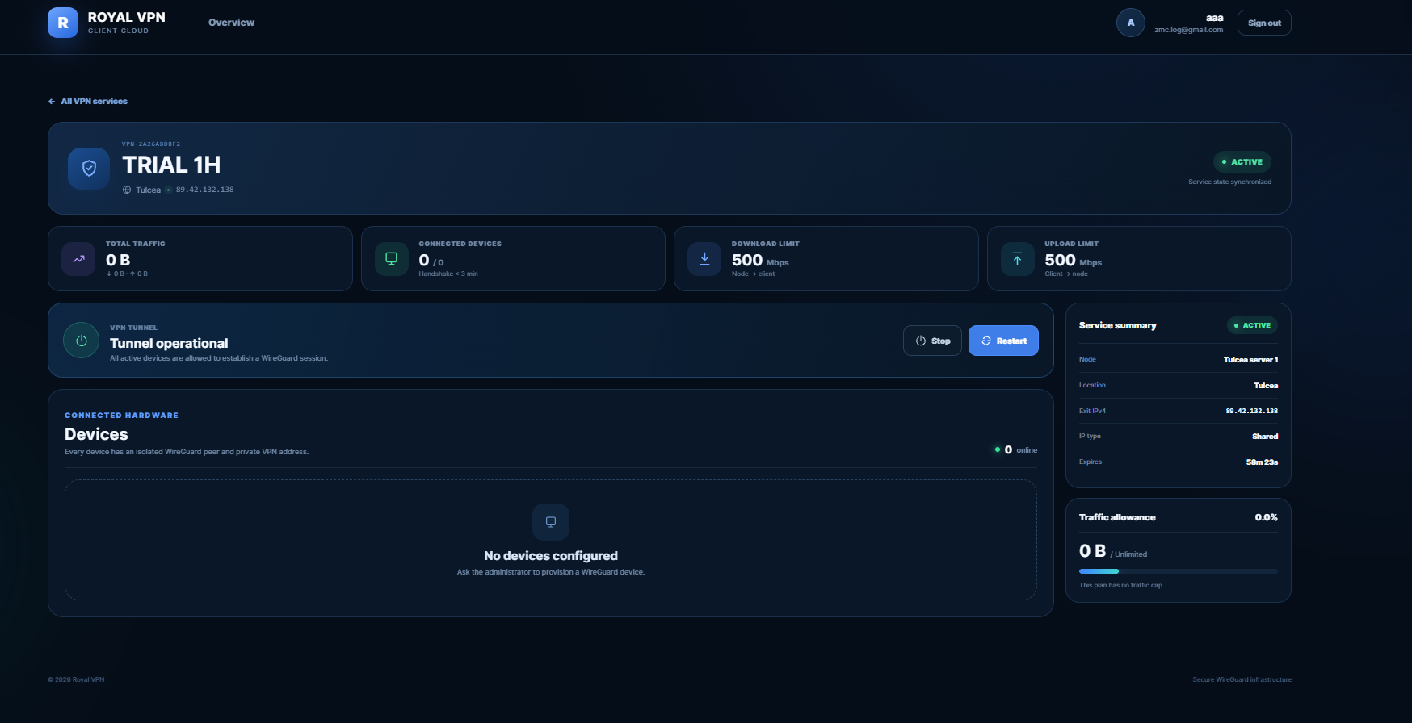This screenshot has width=1412, height=723.
Task: Open the Overview menu item
Action: [x=231, y=23]
